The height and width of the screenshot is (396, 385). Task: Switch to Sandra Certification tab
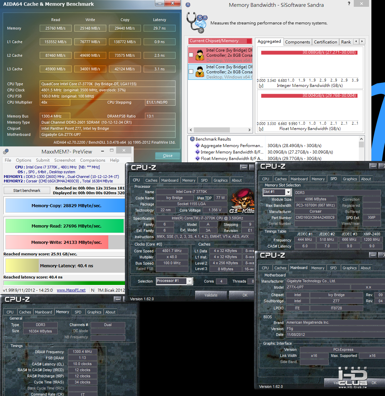[x=326, y=42]
